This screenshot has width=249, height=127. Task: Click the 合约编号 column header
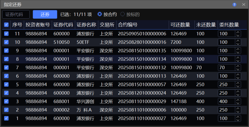128,25
